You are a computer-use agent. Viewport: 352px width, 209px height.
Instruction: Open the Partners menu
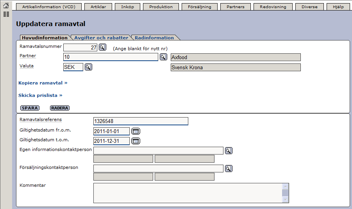(x=236, y=7)
